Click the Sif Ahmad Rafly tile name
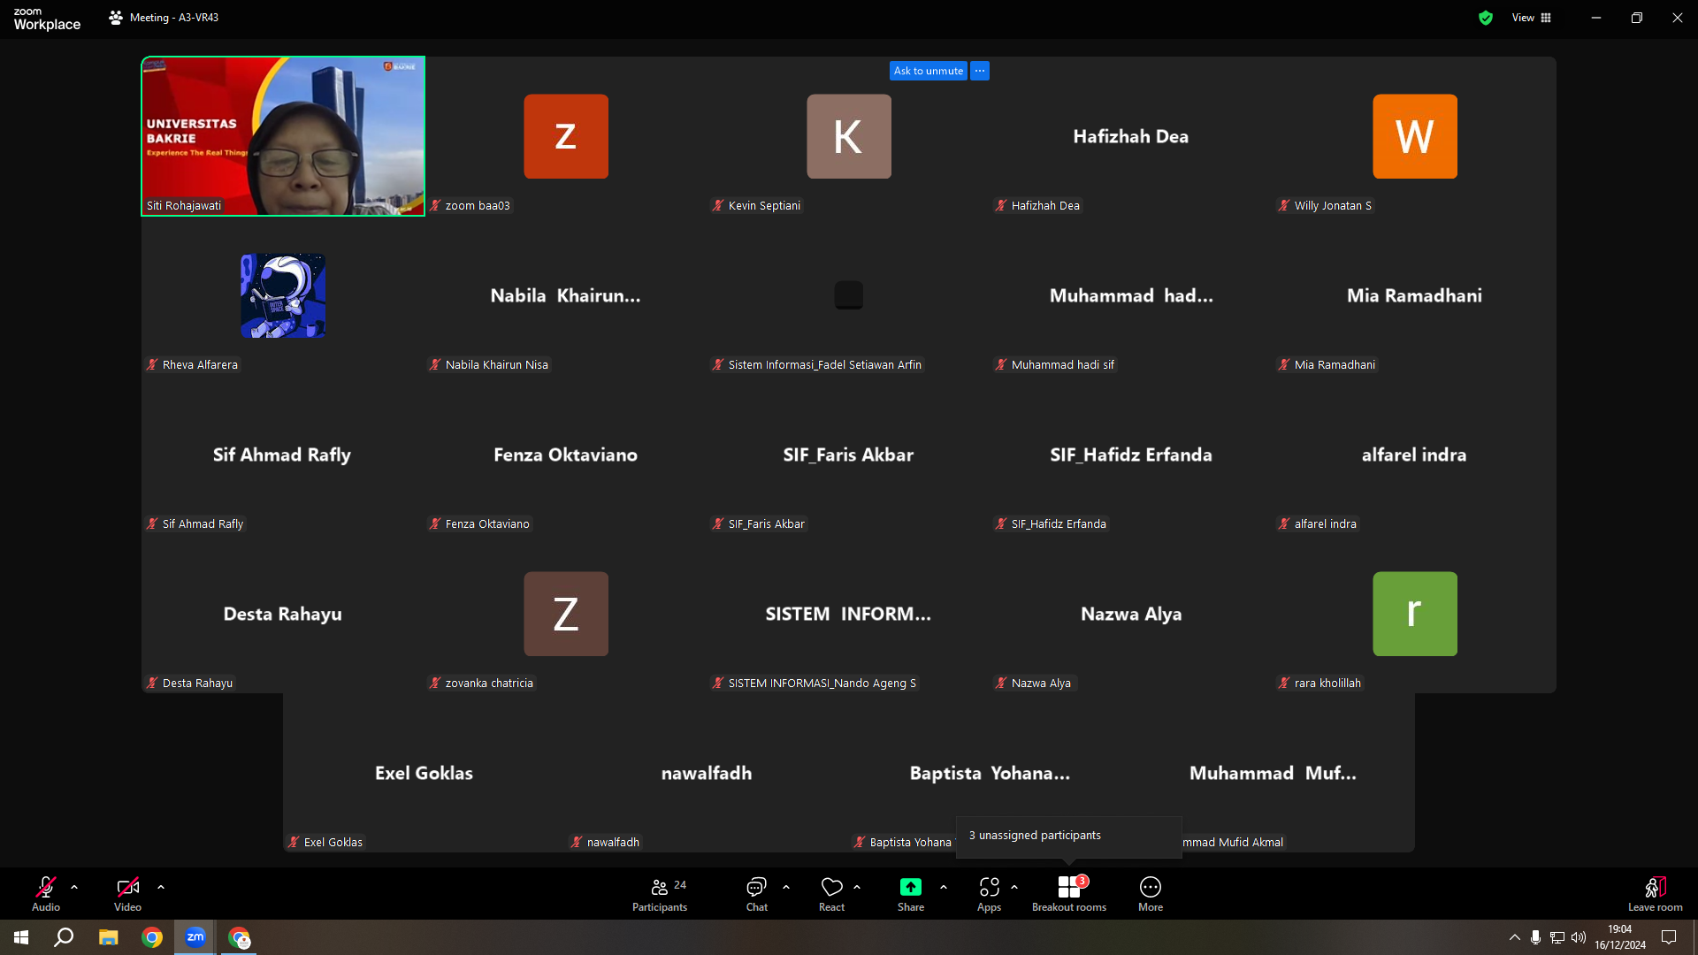This screenshot has width=1698, height=955. [x=282, y=455]
